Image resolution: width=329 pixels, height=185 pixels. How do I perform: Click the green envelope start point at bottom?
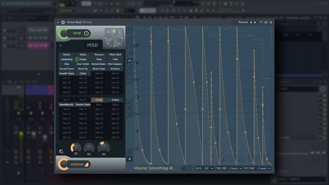click(x=151, y=164)
